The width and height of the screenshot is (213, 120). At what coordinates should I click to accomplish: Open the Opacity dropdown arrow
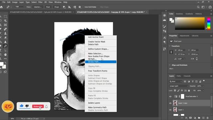(203, 86)
